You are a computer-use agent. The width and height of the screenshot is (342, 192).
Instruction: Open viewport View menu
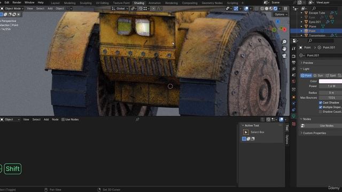(x=30, y=9)
